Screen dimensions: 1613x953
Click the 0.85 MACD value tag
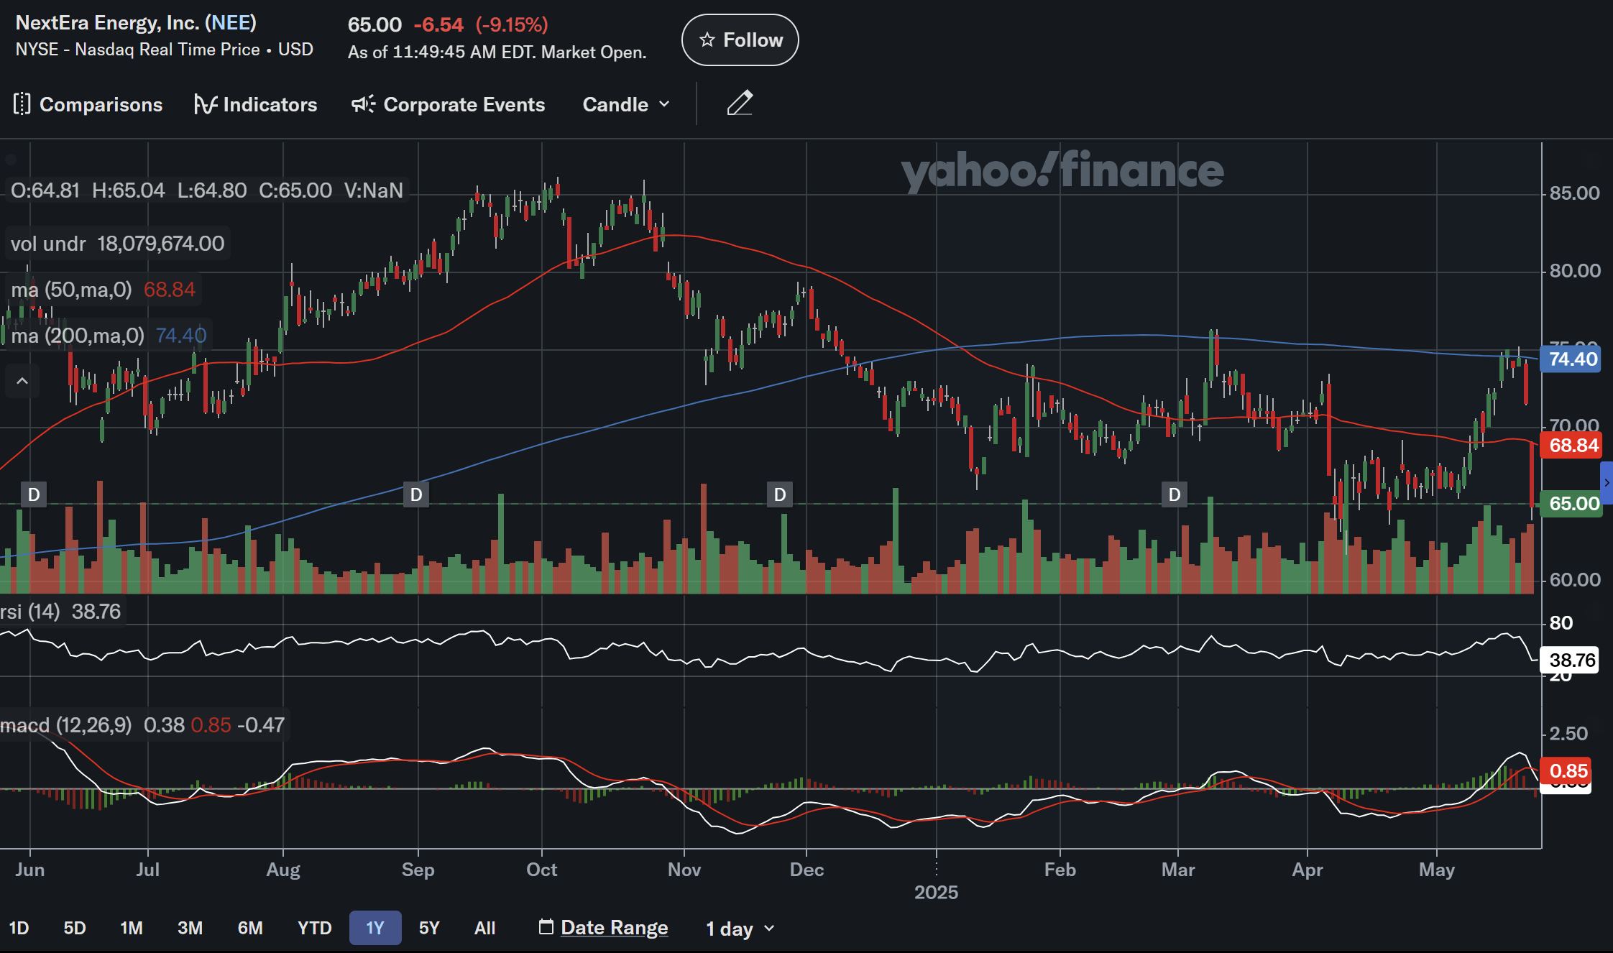(x=1567, y=771)
